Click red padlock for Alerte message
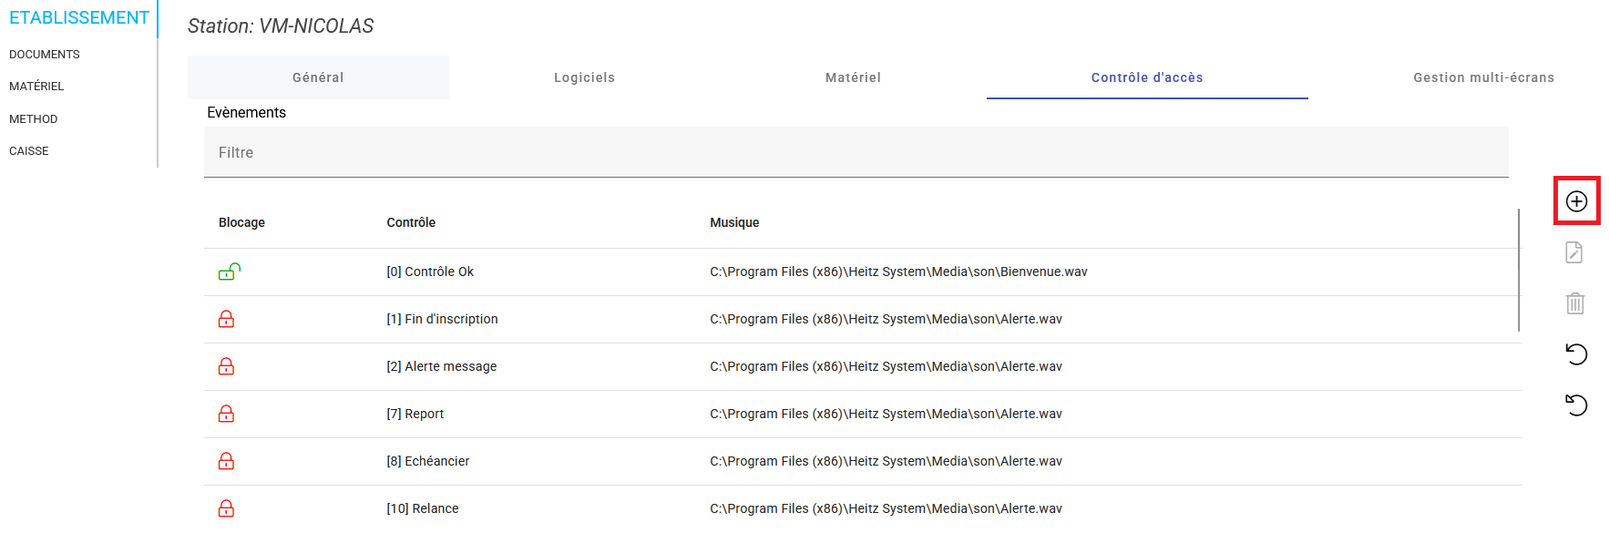The width and height of the screenshot is (1609, 533). click(227, 366)
